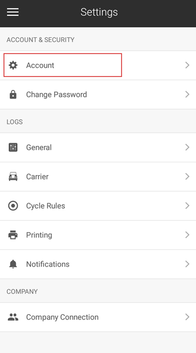Expand the Company Connection chevron
196x353 pixels.
[187, 317]
